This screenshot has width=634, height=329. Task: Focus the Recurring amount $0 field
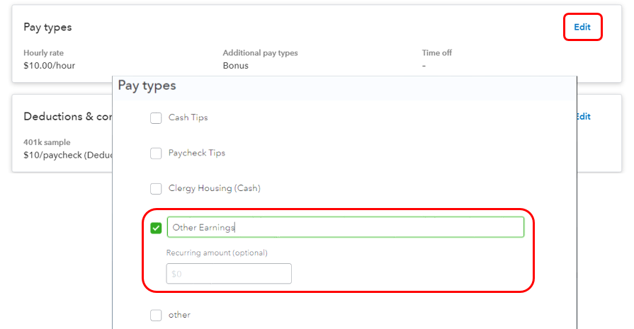229,274
